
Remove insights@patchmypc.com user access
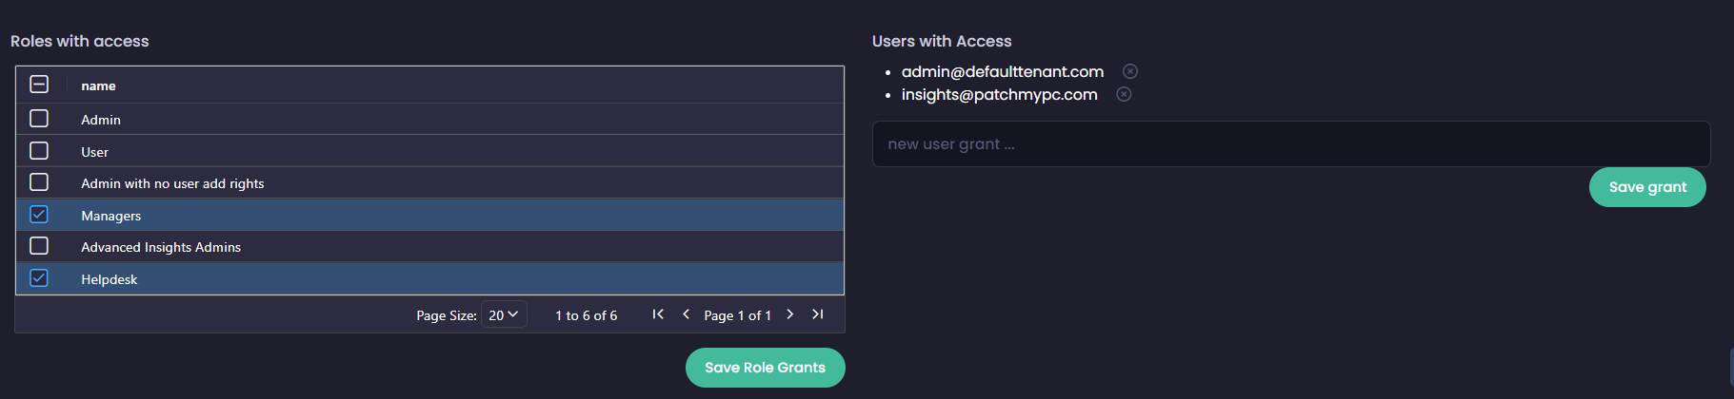point(1124,94)
